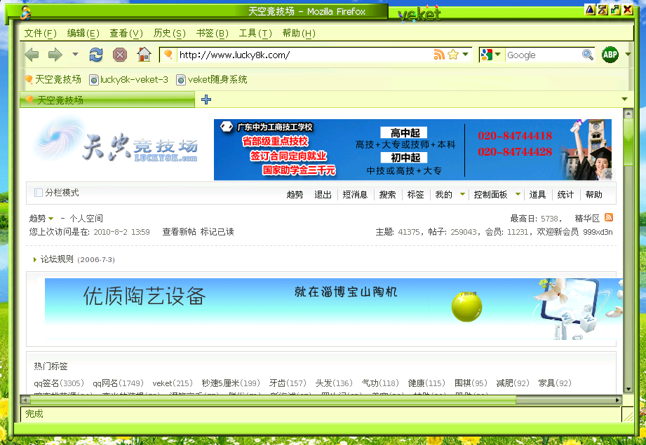
Task: Open the 搜索 search link
Action: click(387, 195)
